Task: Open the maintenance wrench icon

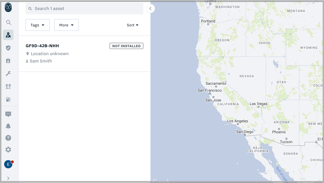Action: pyautogui.click(x=8, y=73)
